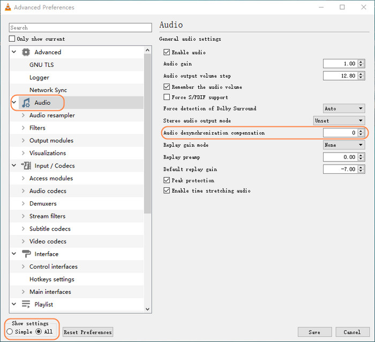Select the Simple settings radio button

[x=10, y=331]
